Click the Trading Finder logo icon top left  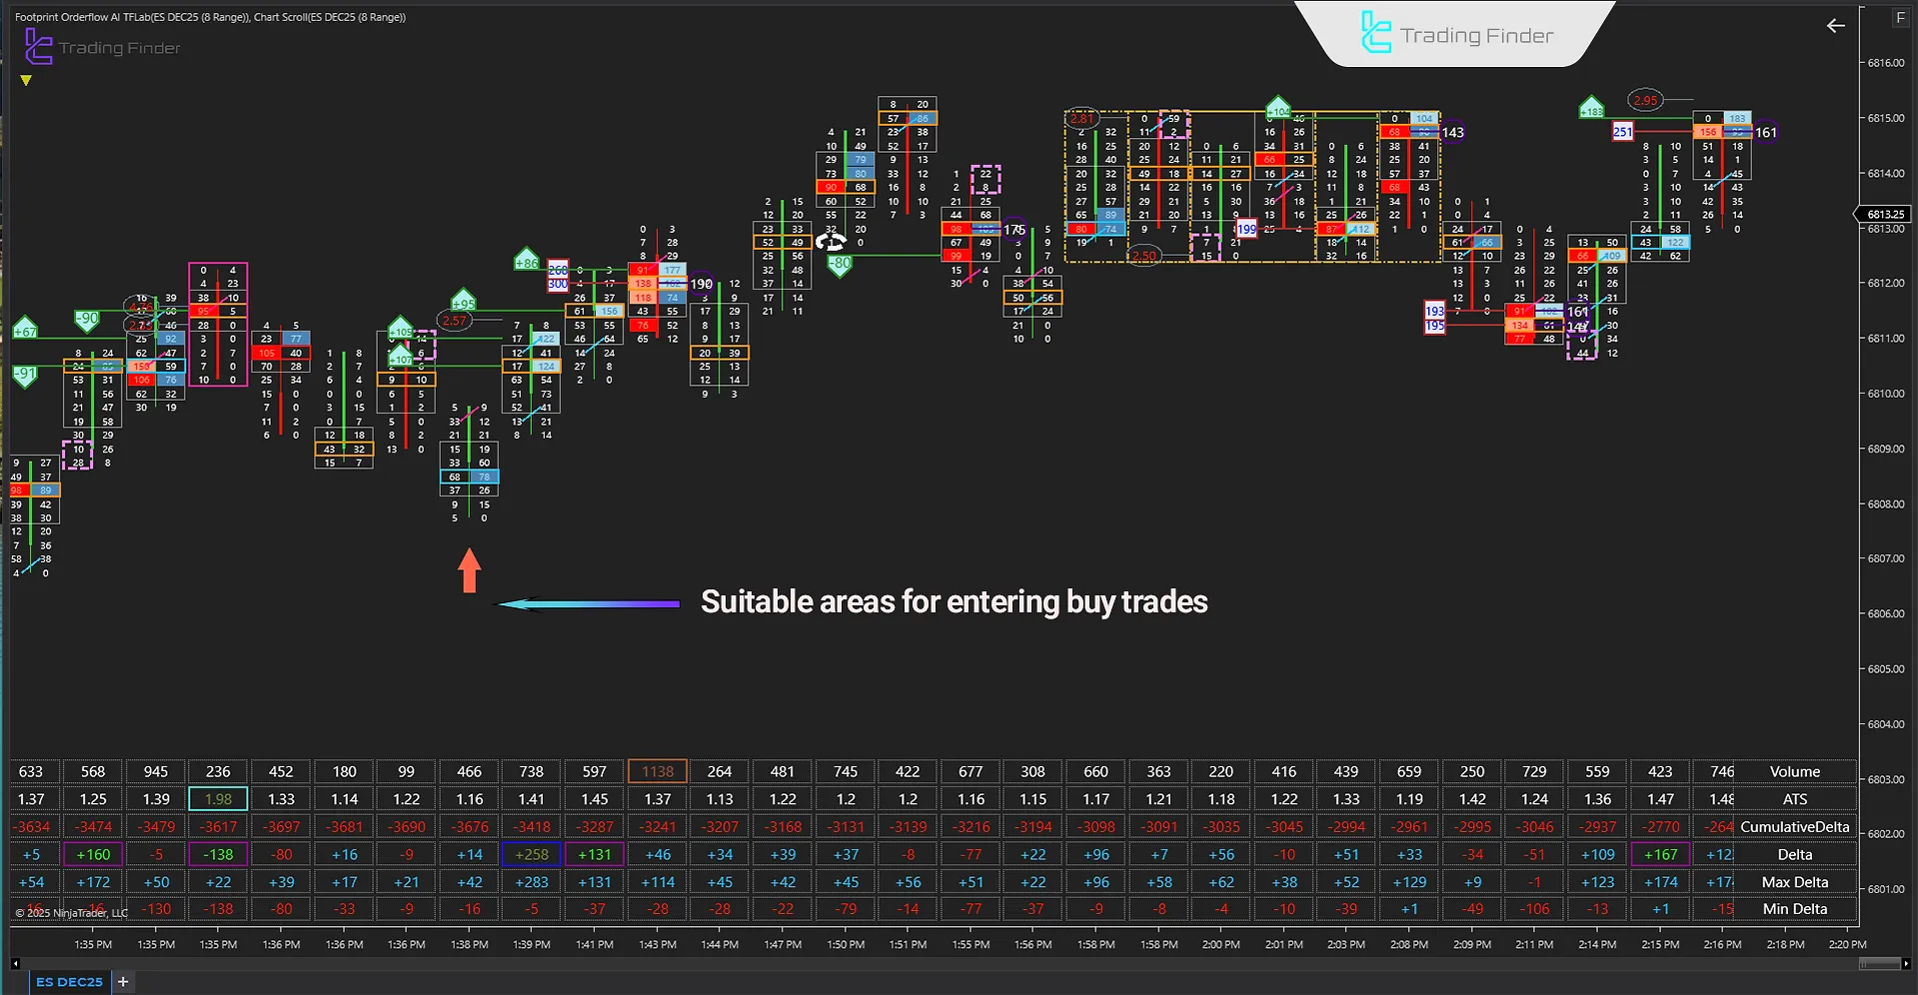(x=37, y=45)
